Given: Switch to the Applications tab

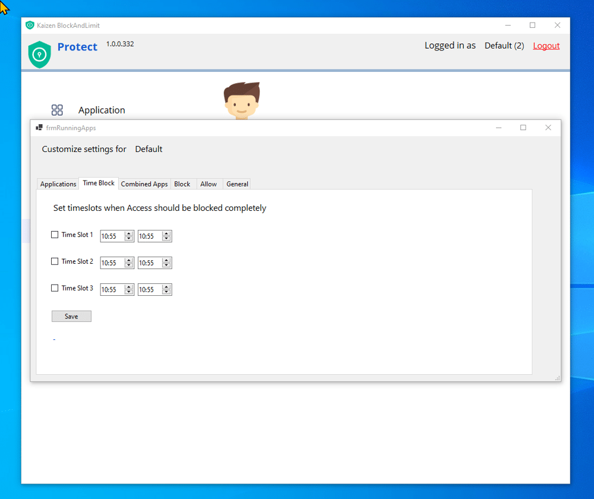Looking at the screenshot, I should tap(58, 184).
